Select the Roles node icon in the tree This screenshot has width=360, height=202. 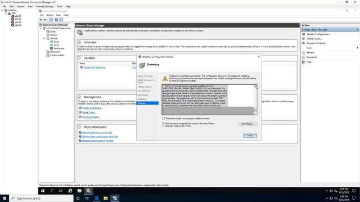coord(48,31)
